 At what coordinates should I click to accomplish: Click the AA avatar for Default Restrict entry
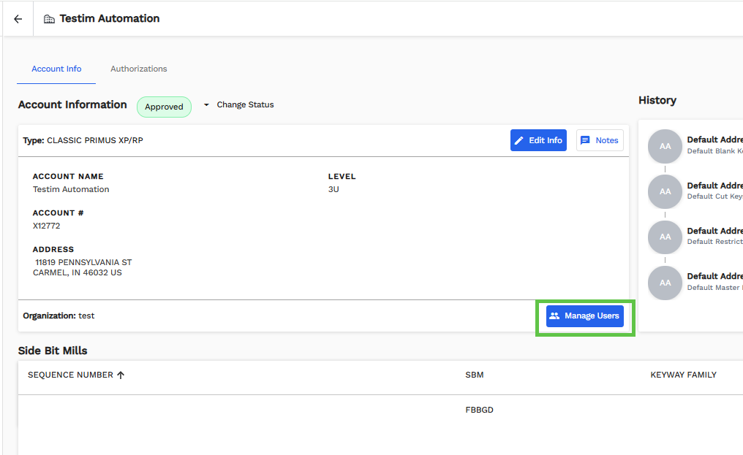coord(665,237)
